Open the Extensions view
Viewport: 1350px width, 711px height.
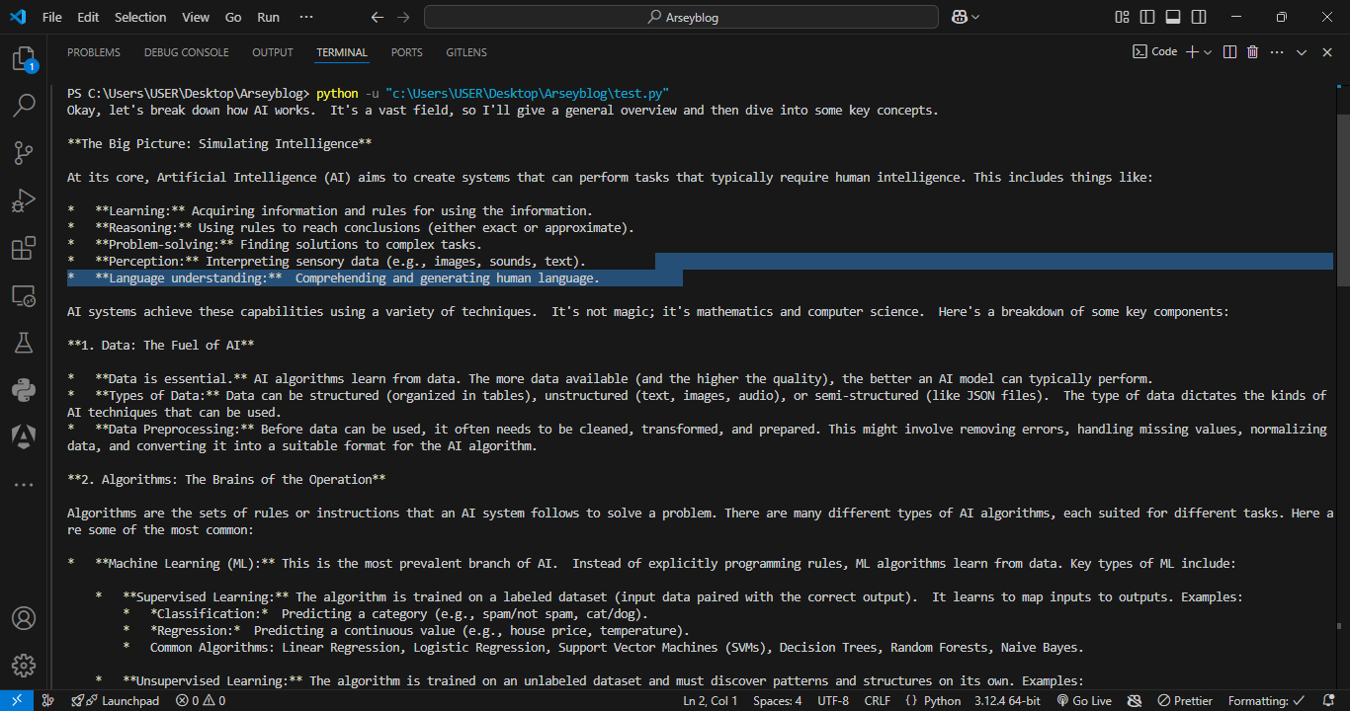tap(24, 249)
